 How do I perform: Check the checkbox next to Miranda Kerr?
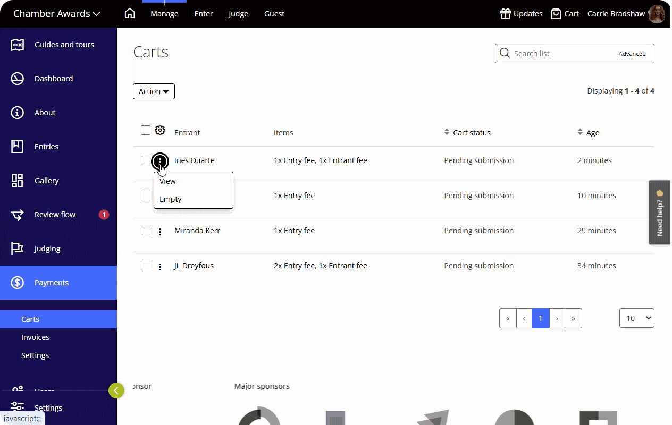pyautogui.click(x=146, y=231)
